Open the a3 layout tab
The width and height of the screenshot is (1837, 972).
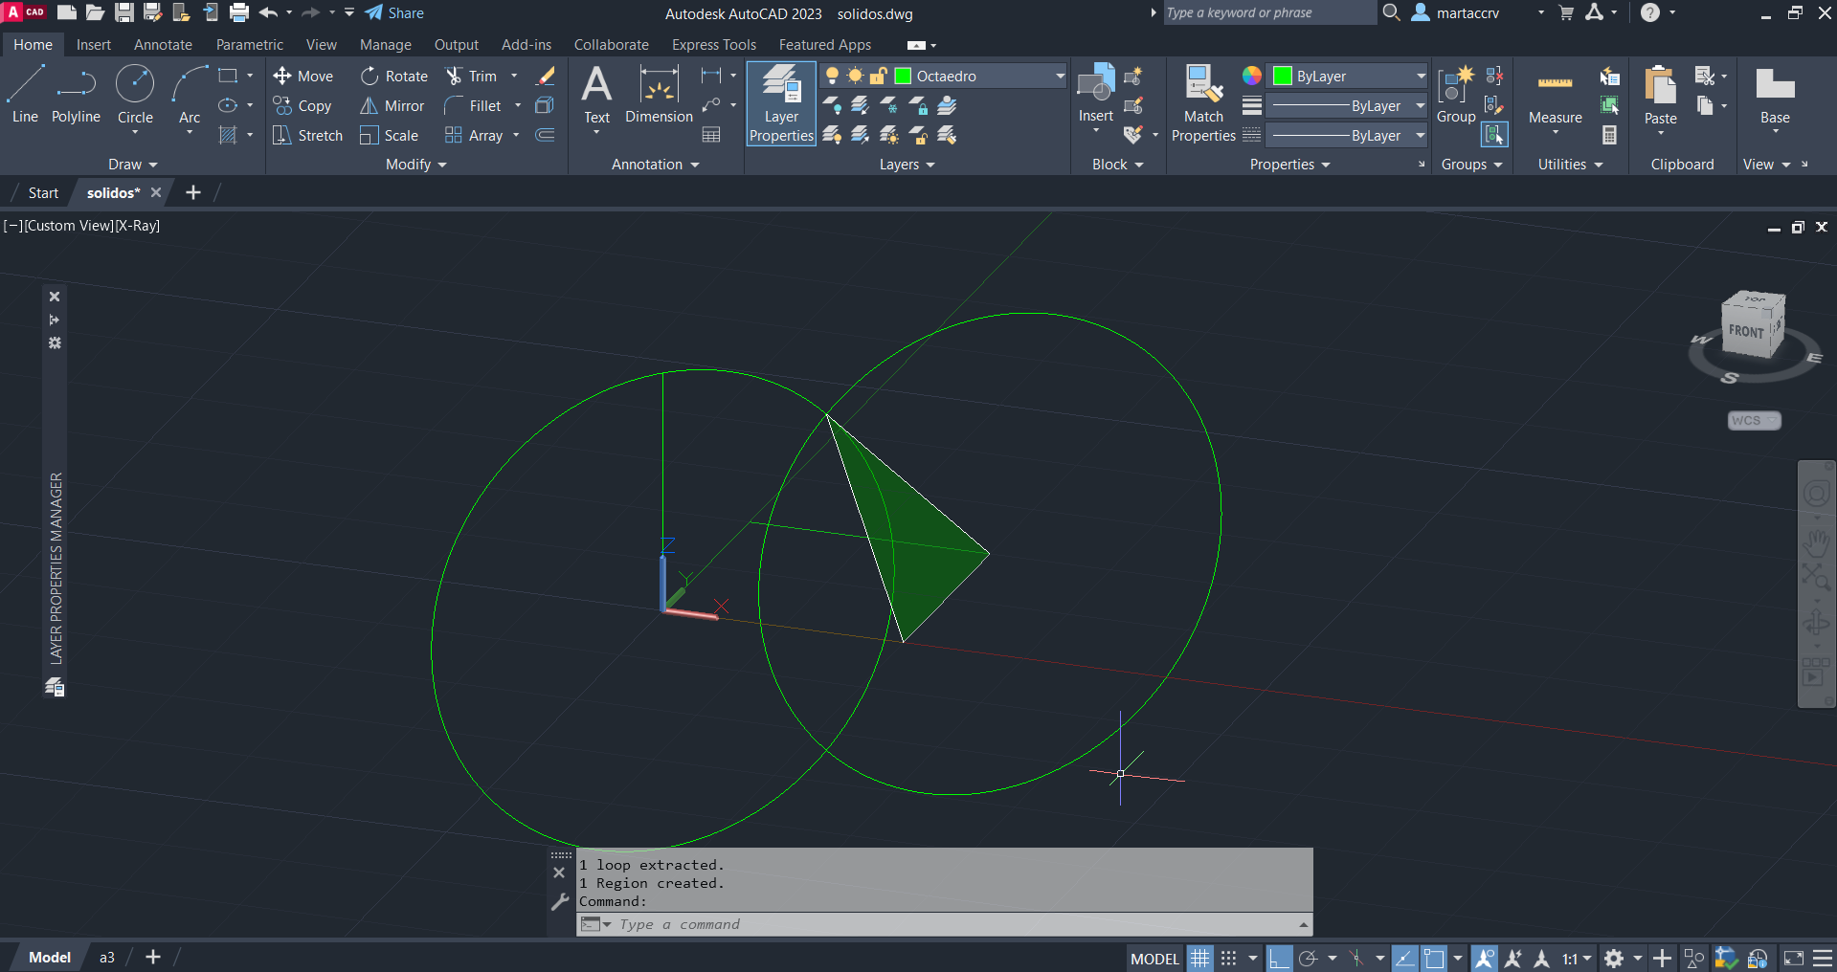[x=107, y=957]
